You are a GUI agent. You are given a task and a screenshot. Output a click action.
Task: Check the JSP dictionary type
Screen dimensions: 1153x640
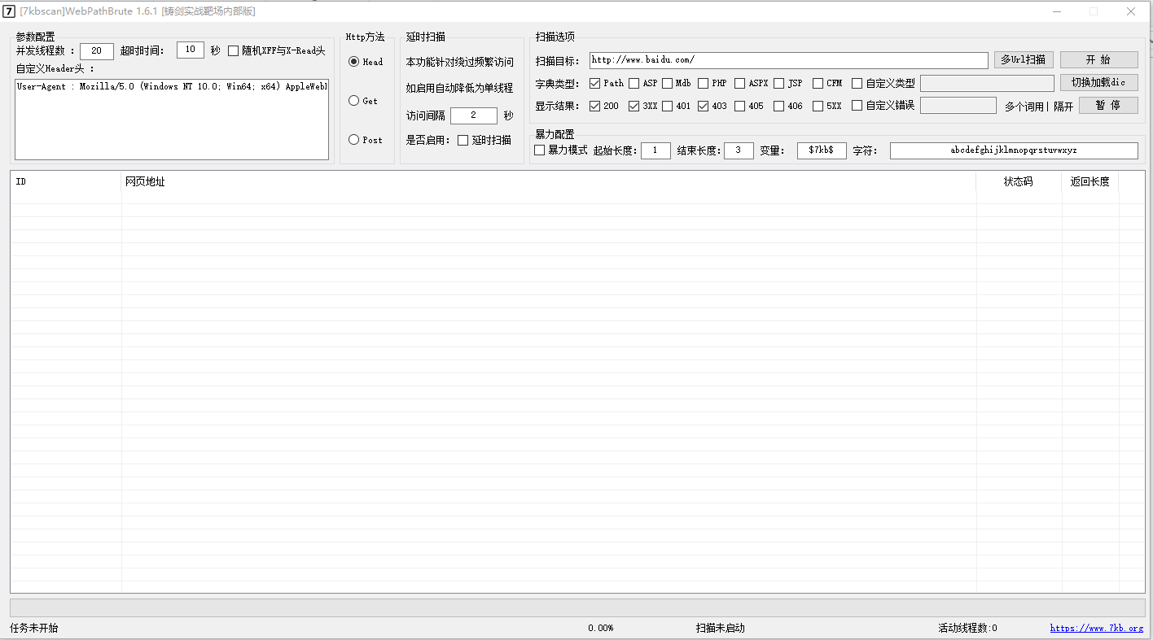click(x=778, y=83)
